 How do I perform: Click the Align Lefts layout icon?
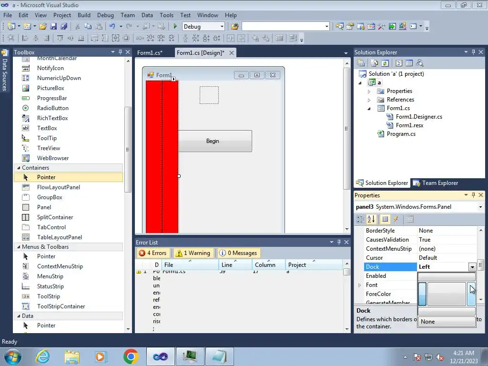tap(25, 38)
